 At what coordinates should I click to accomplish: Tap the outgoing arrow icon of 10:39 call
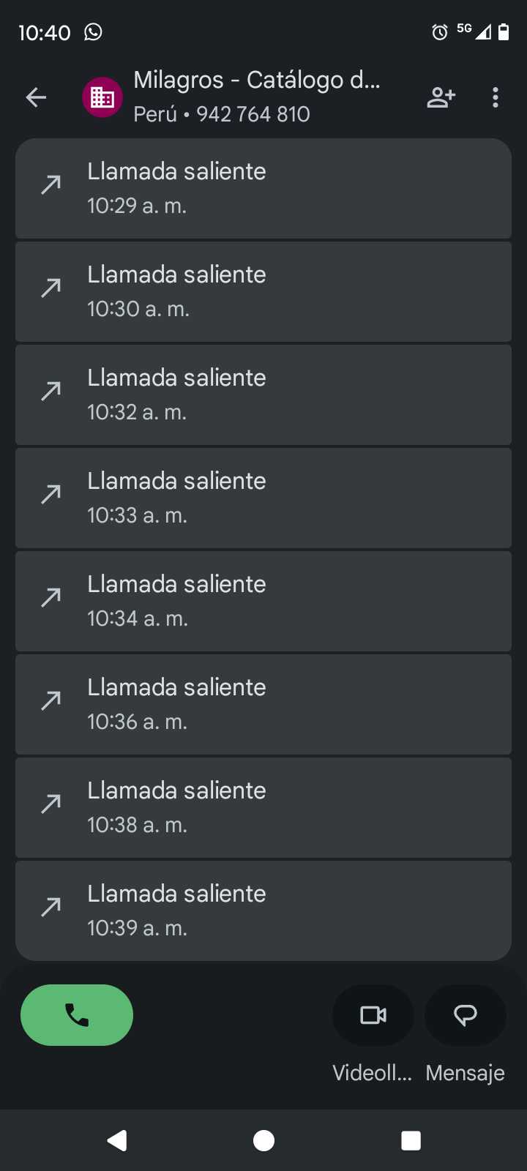tap(51, 908)
